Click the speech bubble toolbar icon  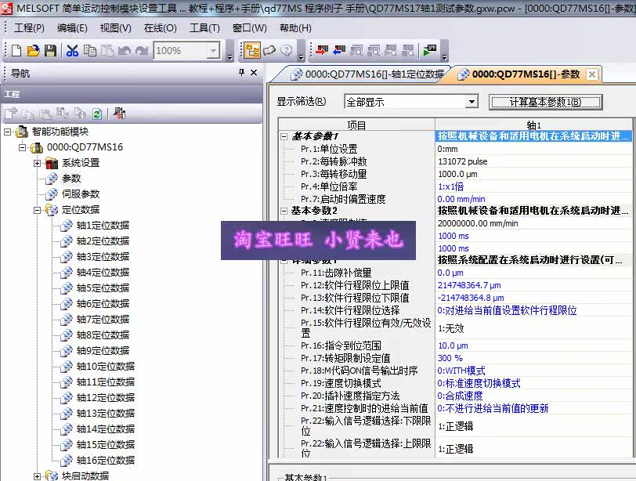pos(269,51)
